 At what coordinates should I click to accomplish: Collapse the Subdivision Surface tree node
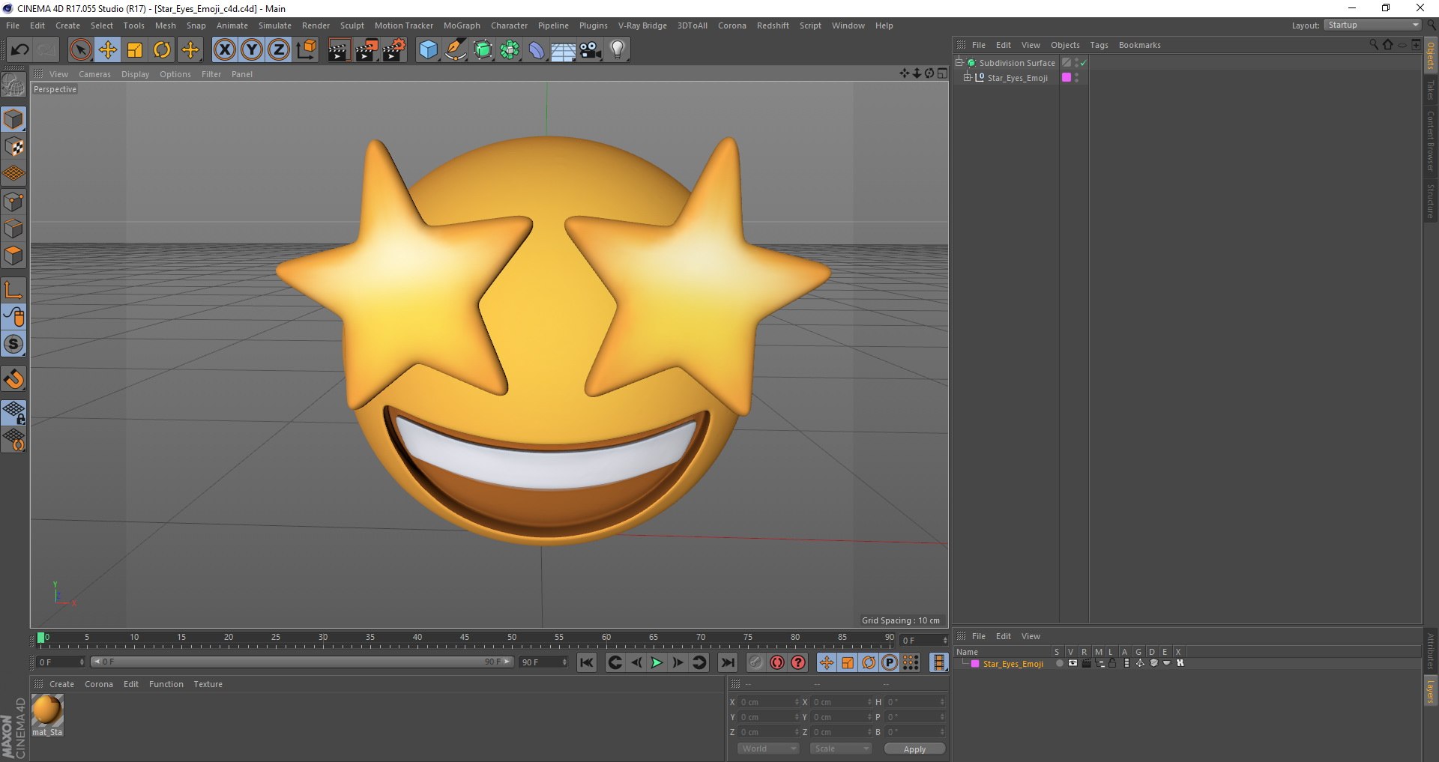(959, 62)
